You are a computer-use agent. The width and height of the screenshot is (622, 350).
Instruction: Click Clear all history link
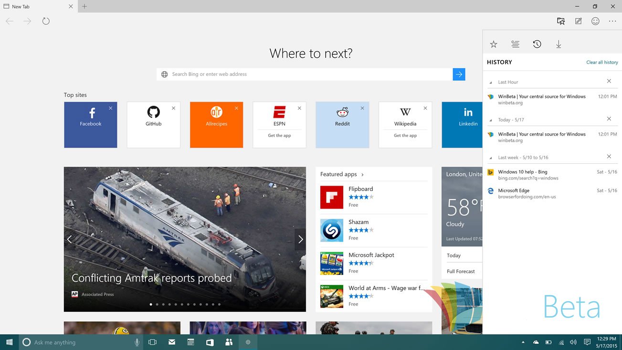602,62
